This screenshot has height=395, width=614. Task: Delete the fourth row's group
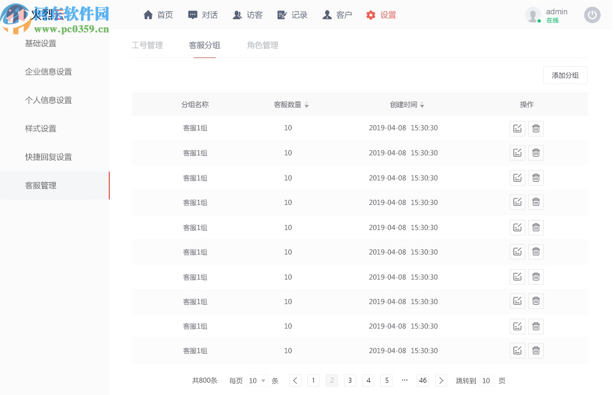click(x=536, y=202)
